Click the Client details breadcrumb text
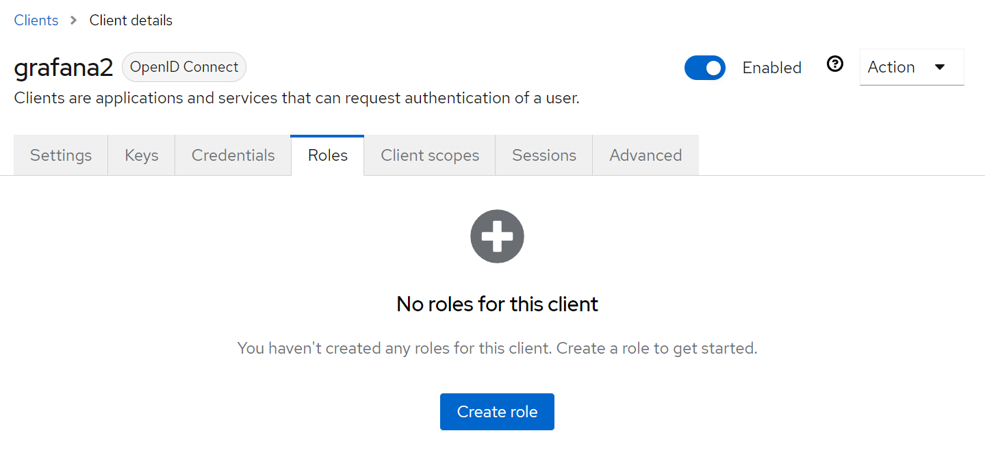Image resolution: width=985 pixels, height=459 pixels. pyautogui.click(x=131, y=21)
